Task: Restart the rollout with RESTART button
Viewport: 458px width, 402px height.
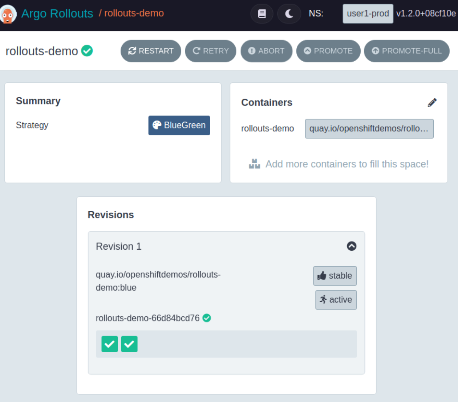Action: tap(151, 51)
